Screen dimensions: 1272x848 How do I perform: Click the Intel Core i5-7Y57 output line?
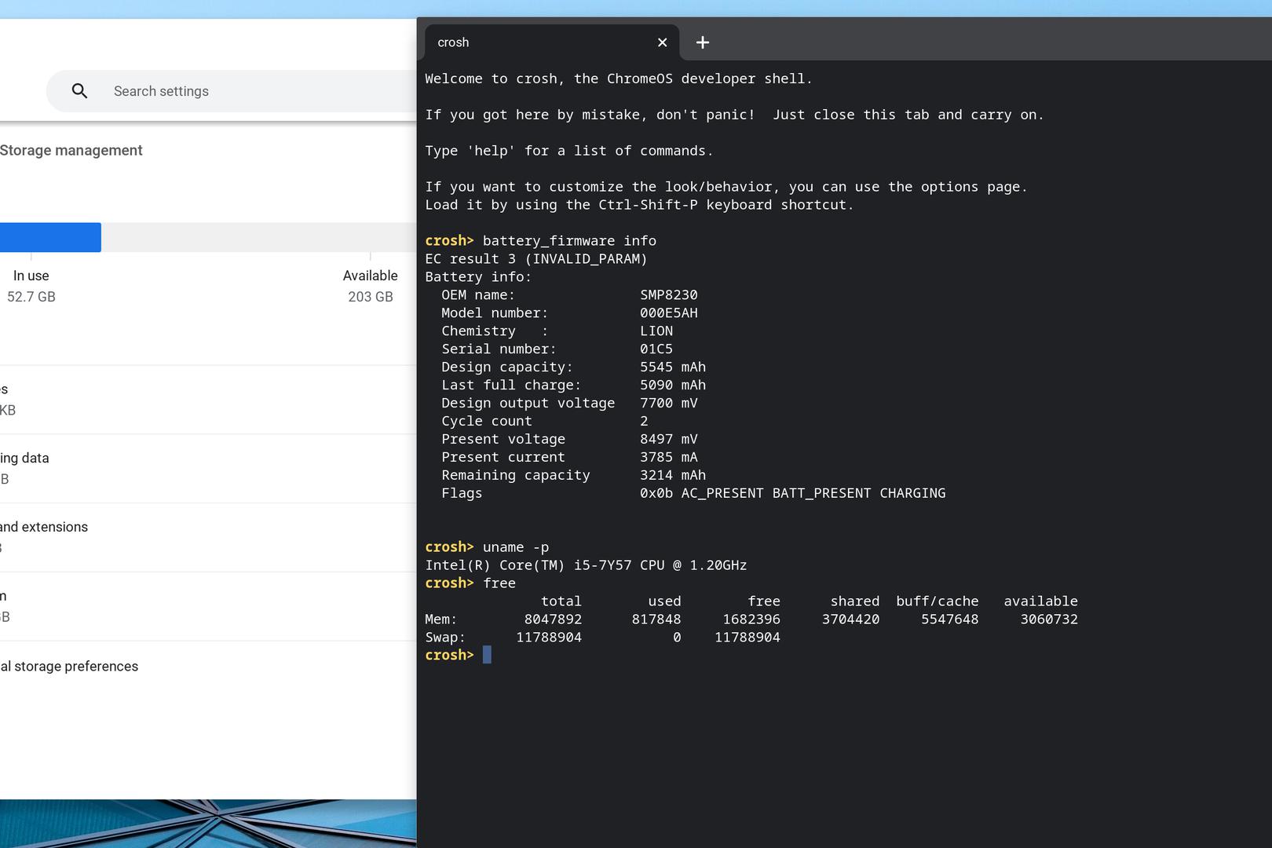pyautogui.click(x=586, y=565)
